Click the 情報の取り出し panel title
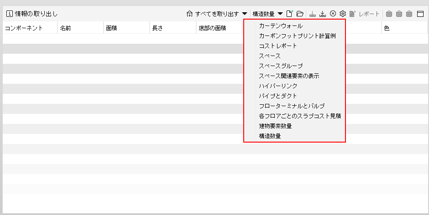Viewport: 429px width, 215px height. (x=36, y=14)
